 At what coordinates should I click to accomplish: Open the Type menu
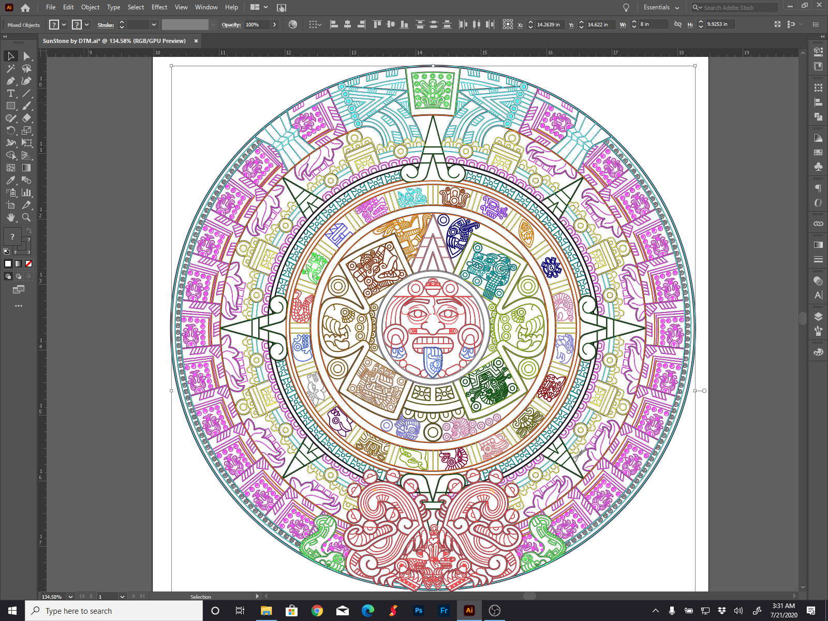(113, 7)
